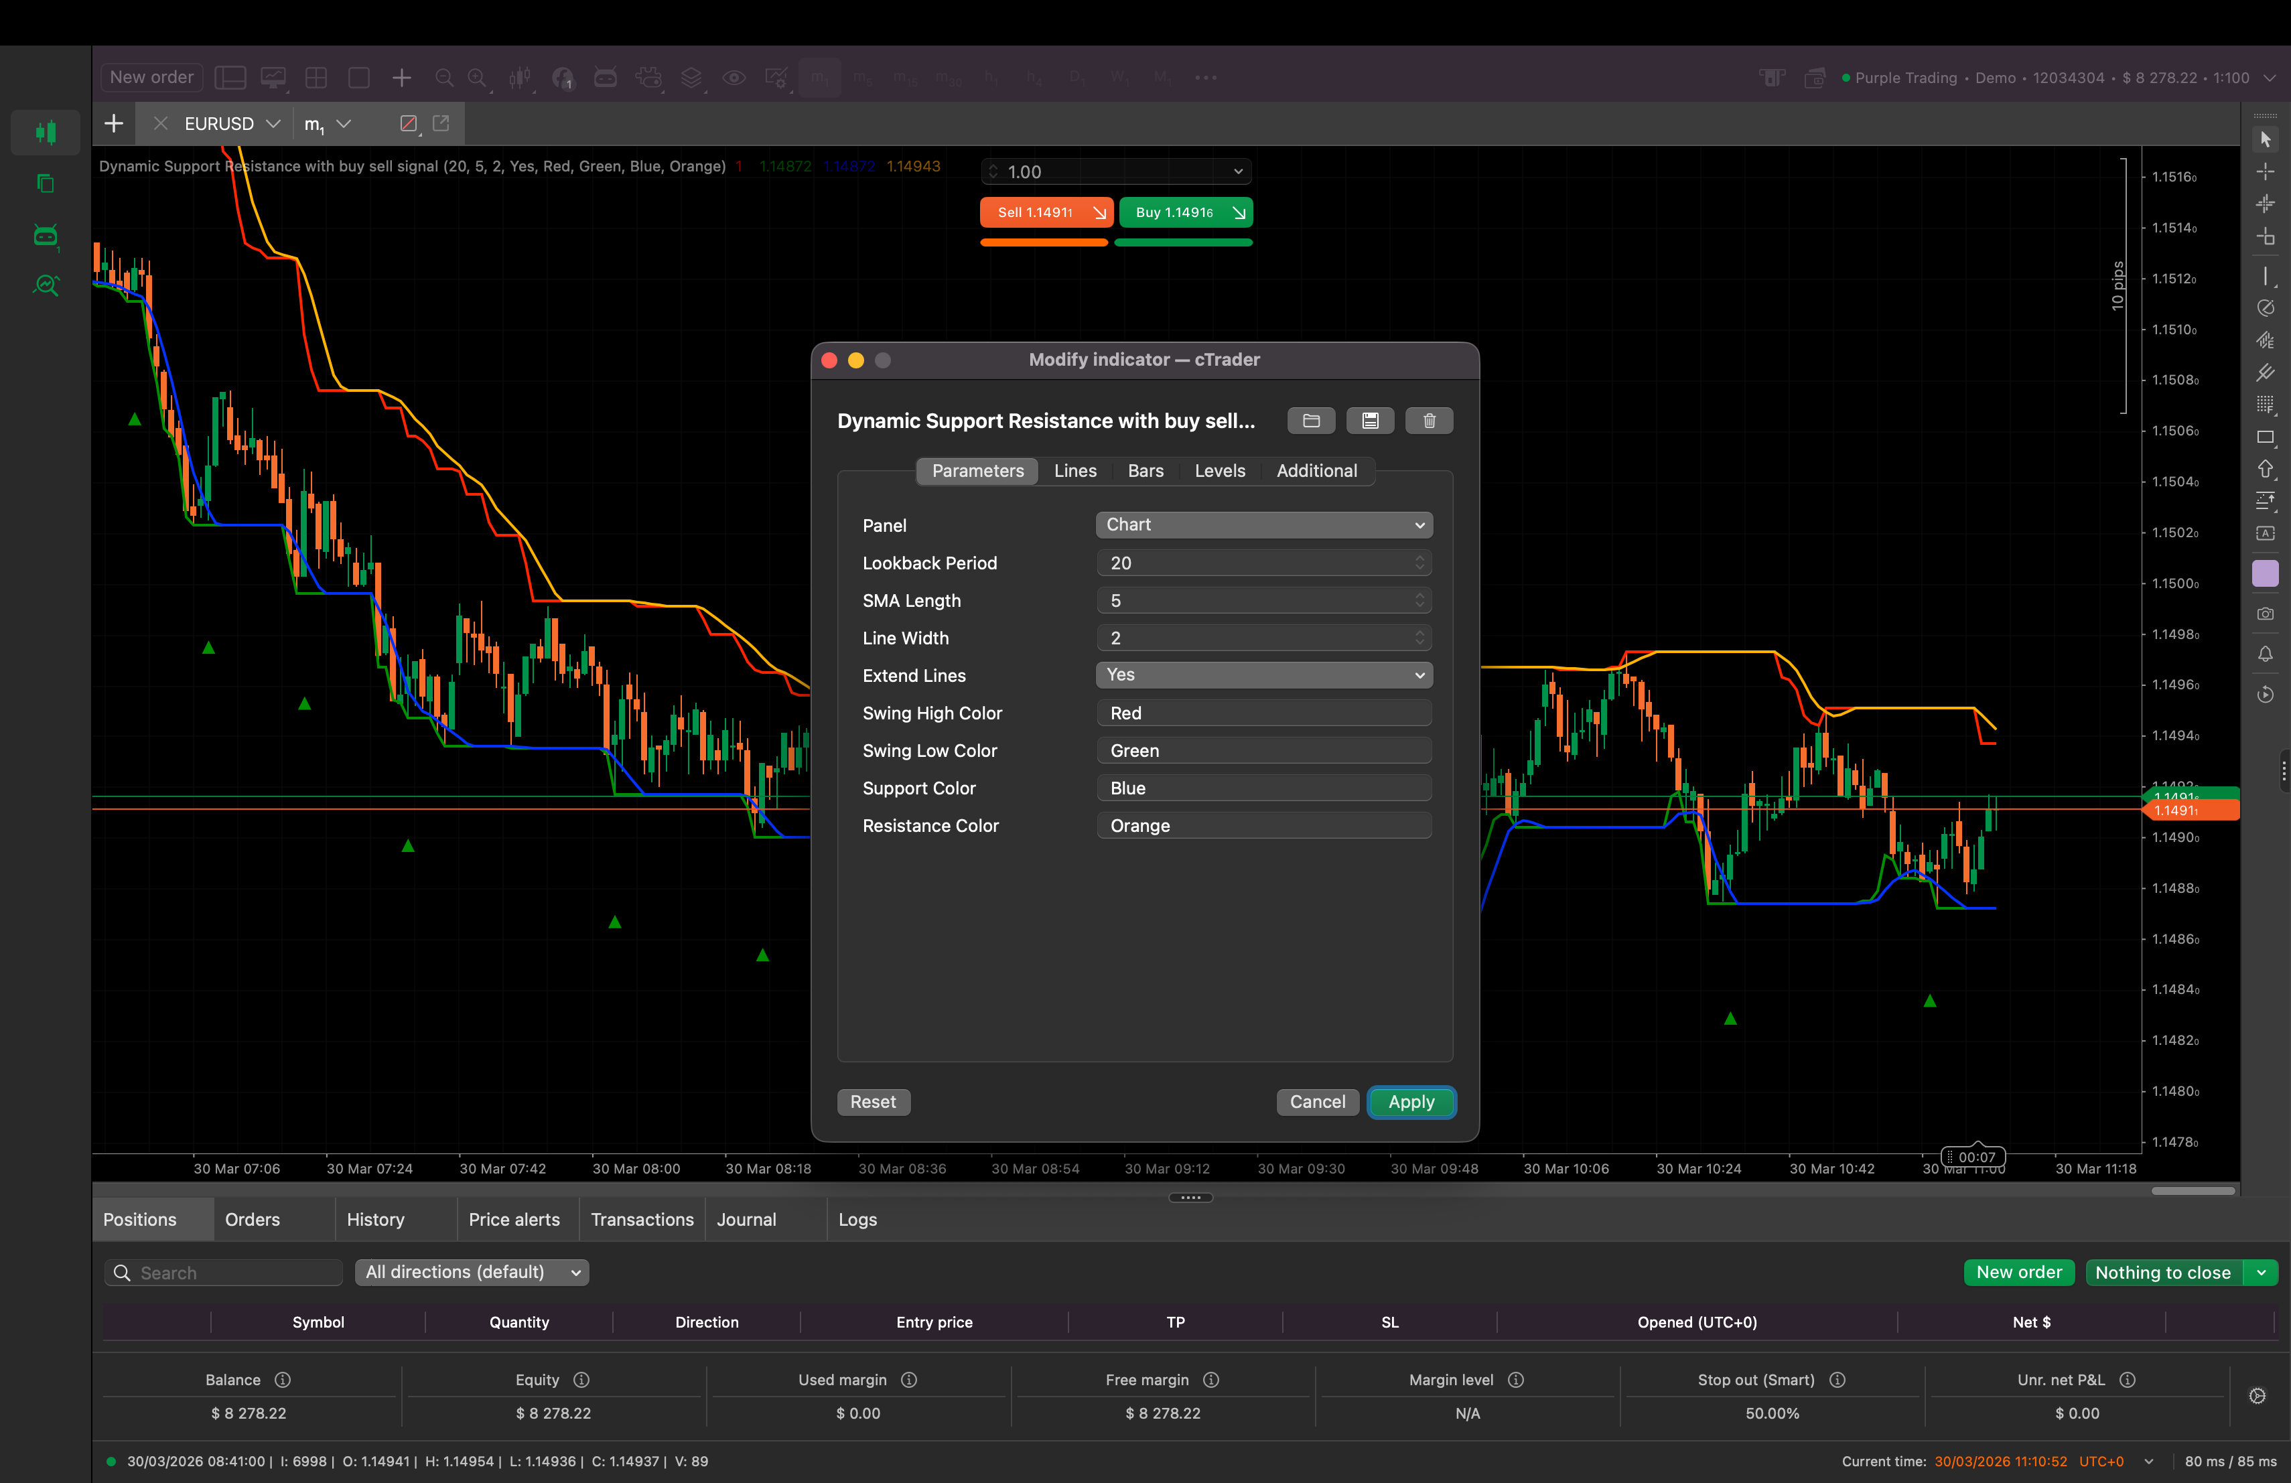Take a chart snapshot with the camera icon

pos(2266,613)
